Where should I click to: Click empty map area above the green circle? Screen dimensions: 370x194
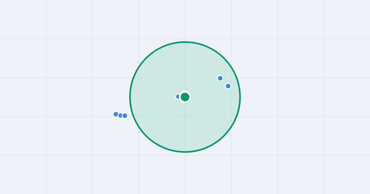click(185, 20)
